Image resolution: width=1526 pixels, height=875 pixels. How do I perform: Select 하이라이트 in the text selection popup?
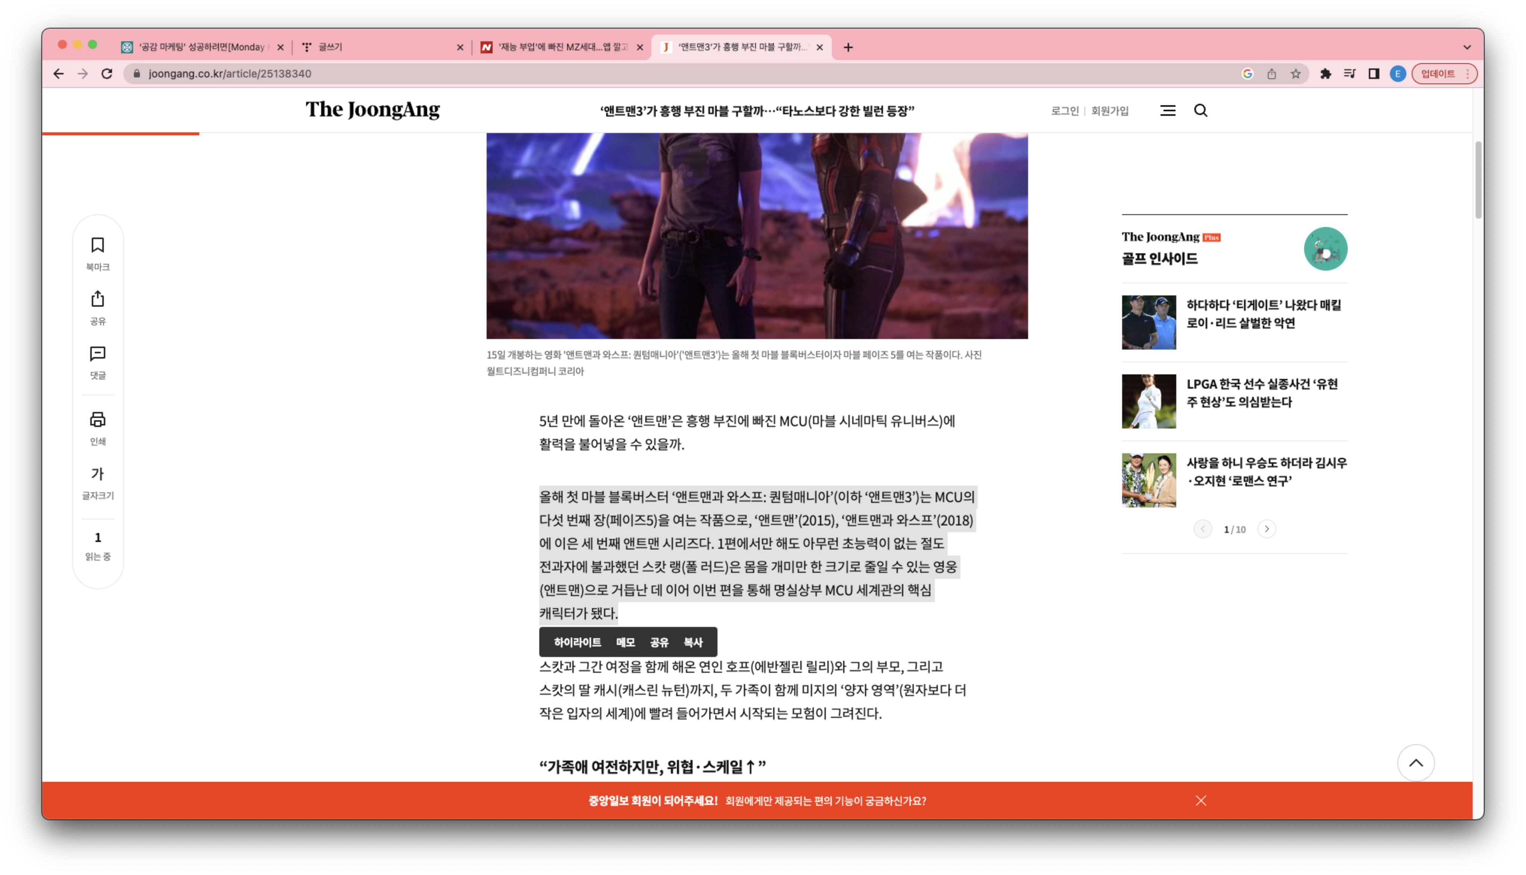click(x=577, y=642)
